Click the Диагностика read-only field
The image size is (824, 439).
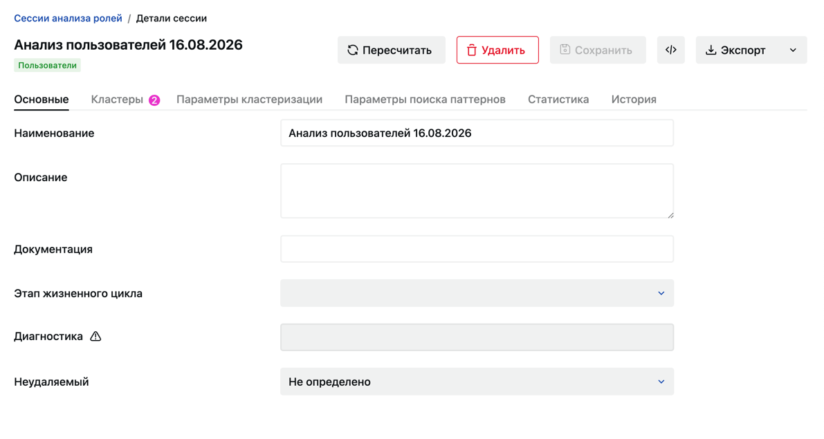coord(477,337)
